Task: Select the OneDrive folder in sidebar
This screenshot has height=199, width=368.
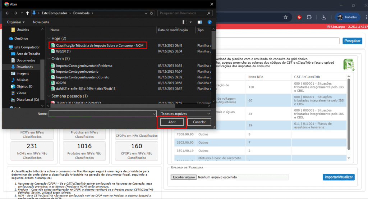Action: (21, 38)
